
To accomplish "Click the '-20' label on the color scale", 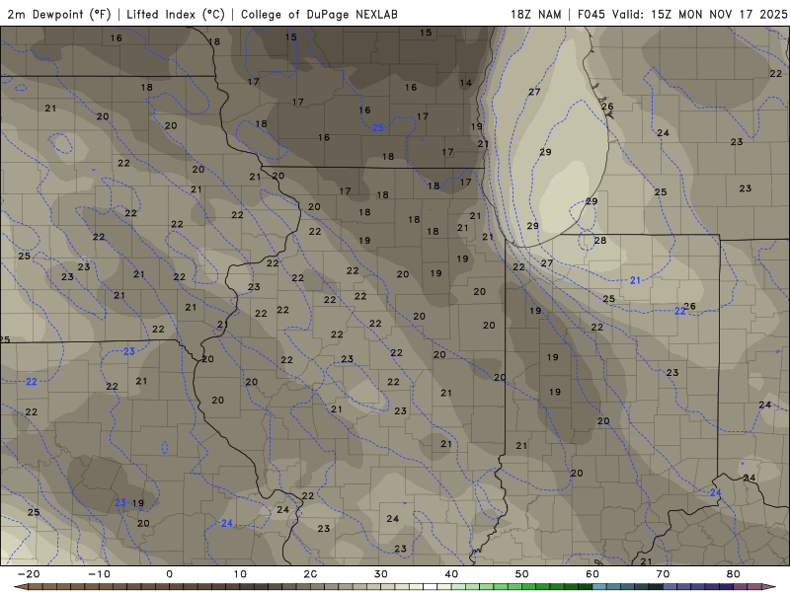I will 29,574.
